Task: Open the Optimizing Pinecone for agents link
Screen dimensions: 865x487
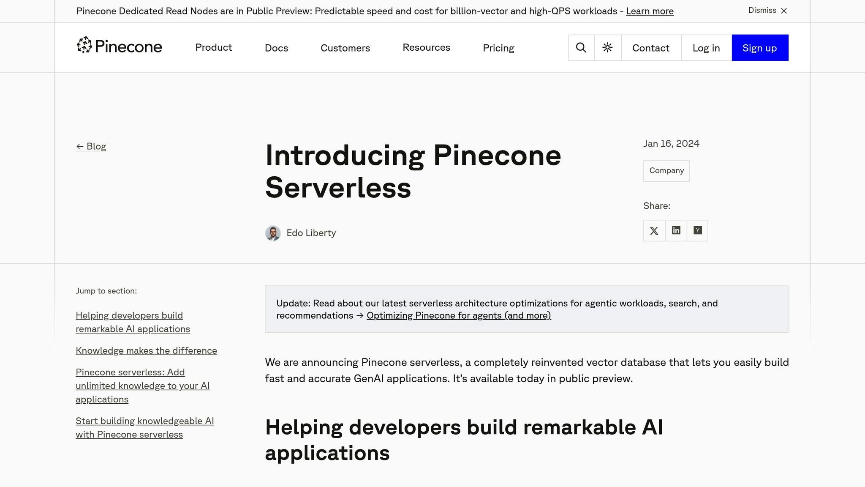Action: tap(459, 315)
